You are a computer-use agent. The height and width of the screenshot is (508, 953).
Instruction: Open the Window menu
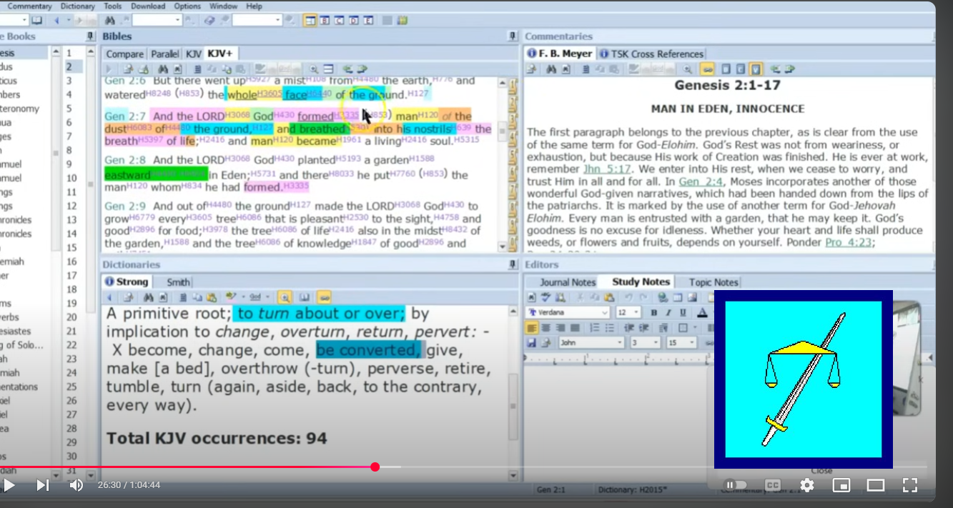(224, 6)
